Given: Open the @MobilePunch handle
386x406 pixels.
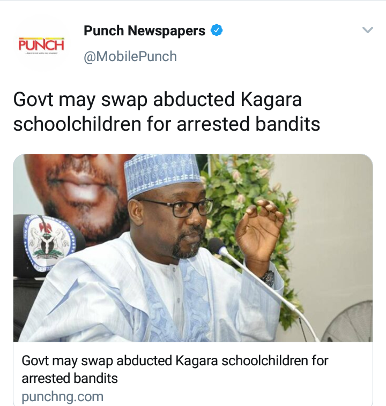Looking at the screenshot, I should pos(130,56).
